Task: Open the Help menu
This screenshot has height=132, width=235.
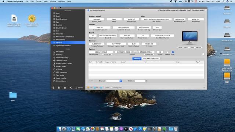Action: click(x=69, y=1)
